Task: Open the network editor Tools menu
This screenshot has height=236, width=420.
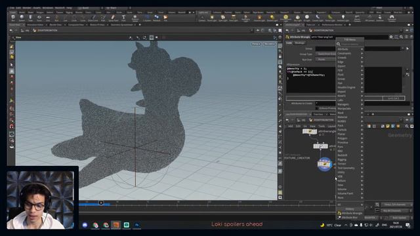Action: 322,126
